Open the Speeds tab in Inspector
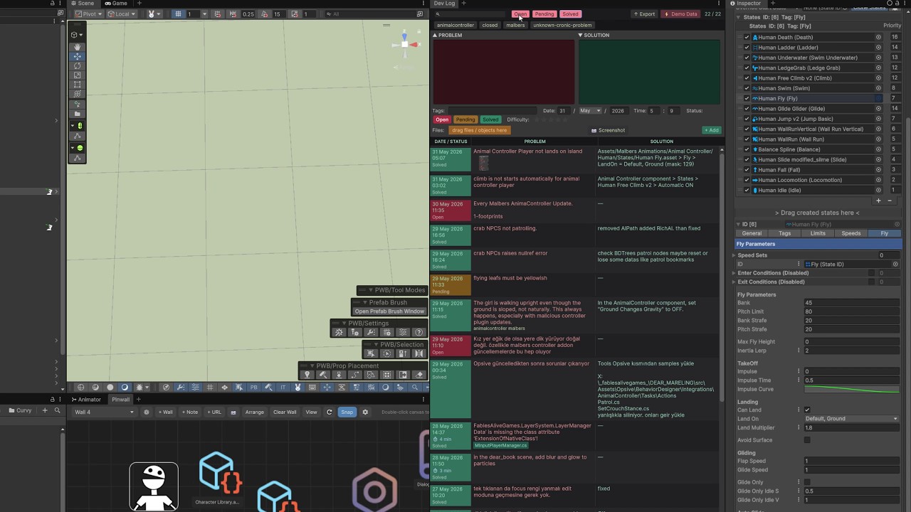The image size is (911, 512). pyautogui.click(x=851, y=233)
